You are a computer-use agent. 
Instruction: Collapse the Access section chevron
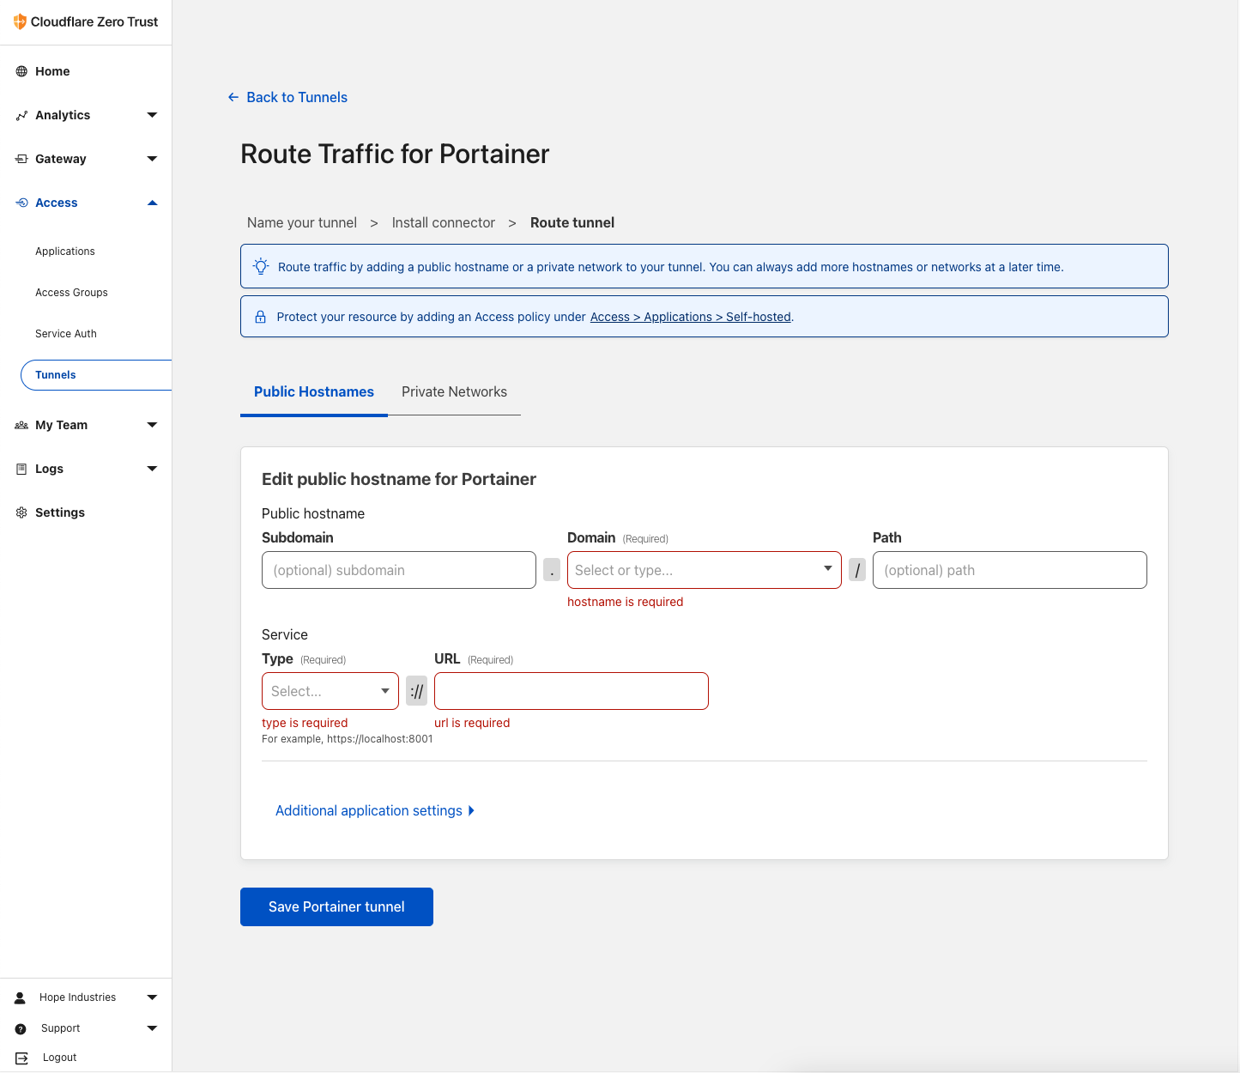(152, 203)
